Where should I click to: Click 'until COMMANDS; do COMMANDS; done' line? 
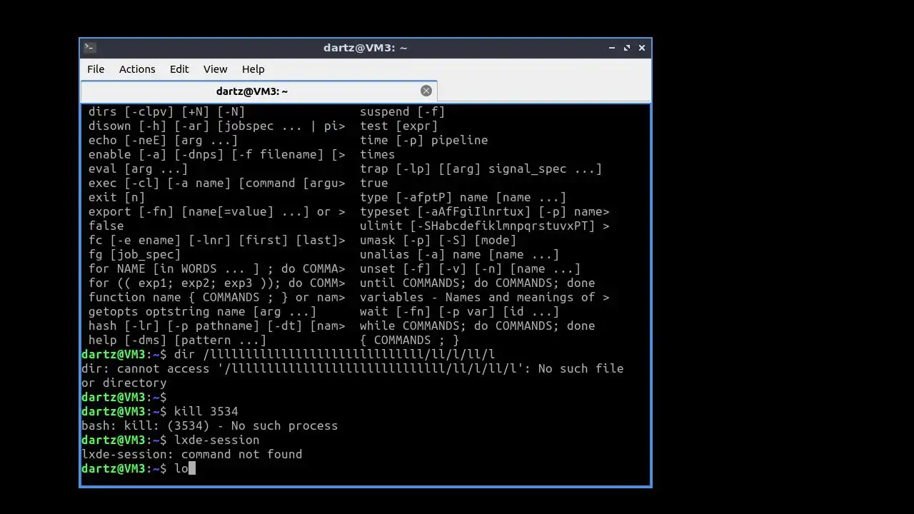tap(478, 283)
